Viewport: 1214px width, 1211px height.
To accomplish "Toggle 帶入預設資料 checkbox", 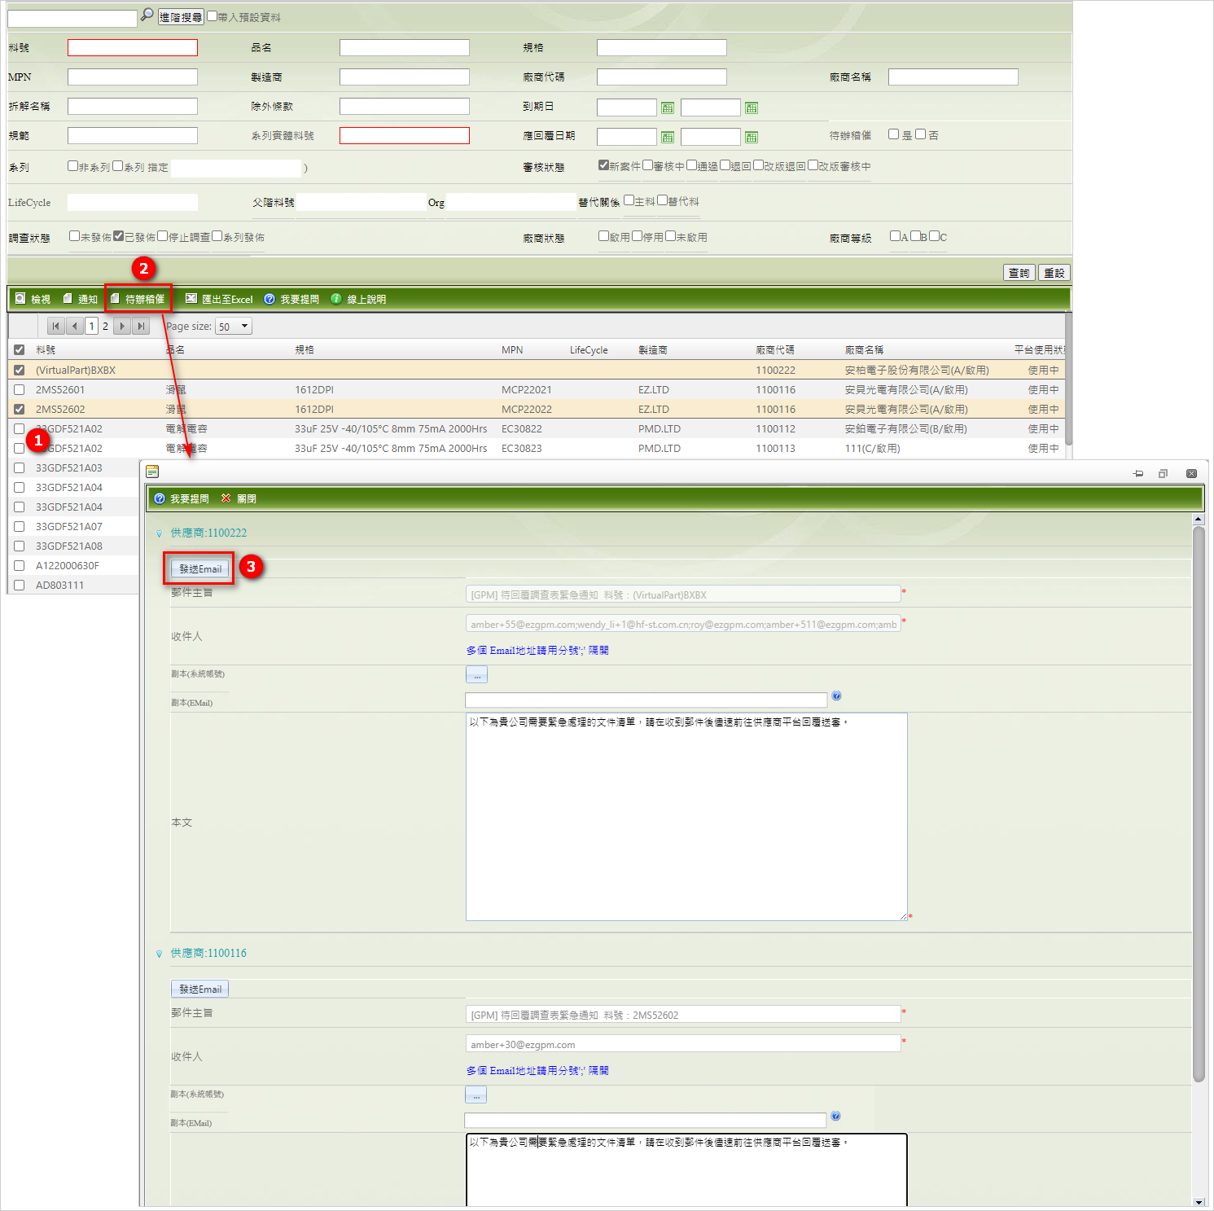I will [x=213, y=15].
